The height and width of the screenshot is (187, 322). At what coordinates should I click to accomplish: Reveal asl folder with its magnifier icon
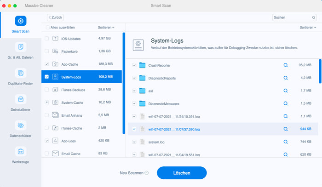(286, 91)
